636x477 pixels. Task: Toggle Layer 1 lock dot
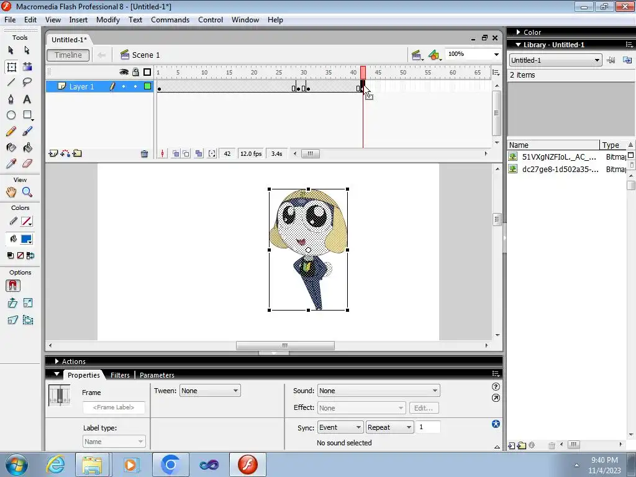(x=135, y=86)
